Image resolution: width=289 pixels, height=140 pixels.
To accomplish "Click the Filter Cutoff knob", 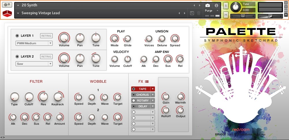I will (29, 97).
